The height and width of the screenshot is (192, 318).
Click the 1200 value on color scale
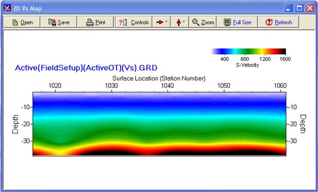[265, 59]
